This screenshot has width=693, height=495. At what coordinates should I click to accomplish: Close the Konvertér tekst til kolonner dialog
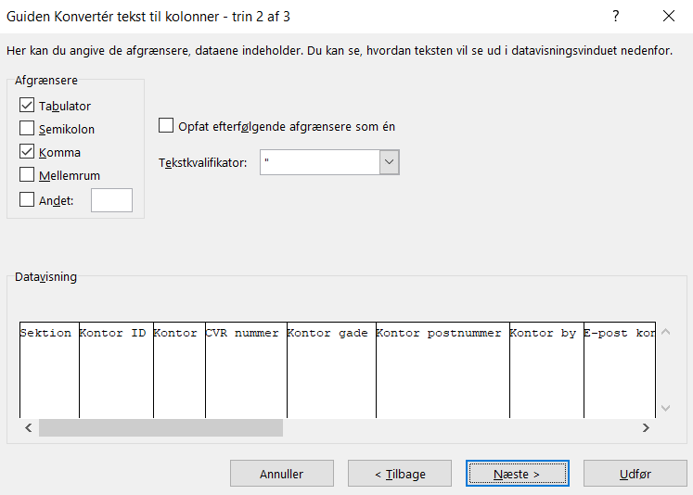668,17
